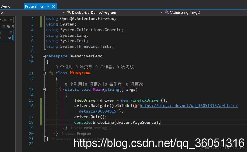
Task: Click using System.Collections.Generic line
Action: [84, 30]
